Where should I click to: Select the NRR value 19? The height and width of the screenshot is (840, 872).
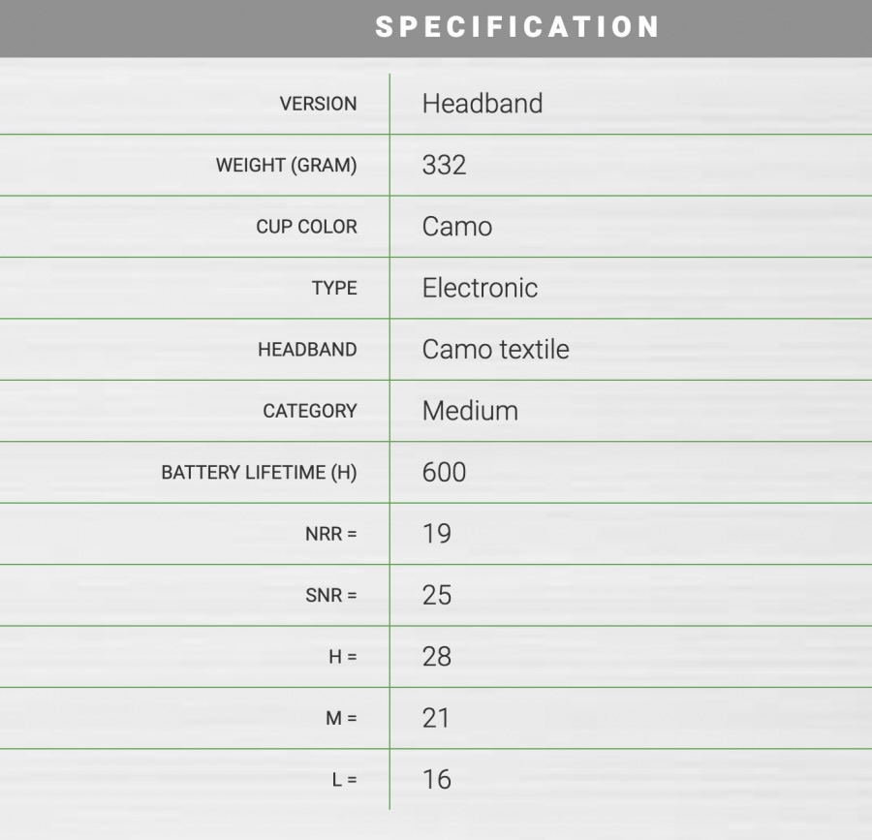[x=436, y=534]
